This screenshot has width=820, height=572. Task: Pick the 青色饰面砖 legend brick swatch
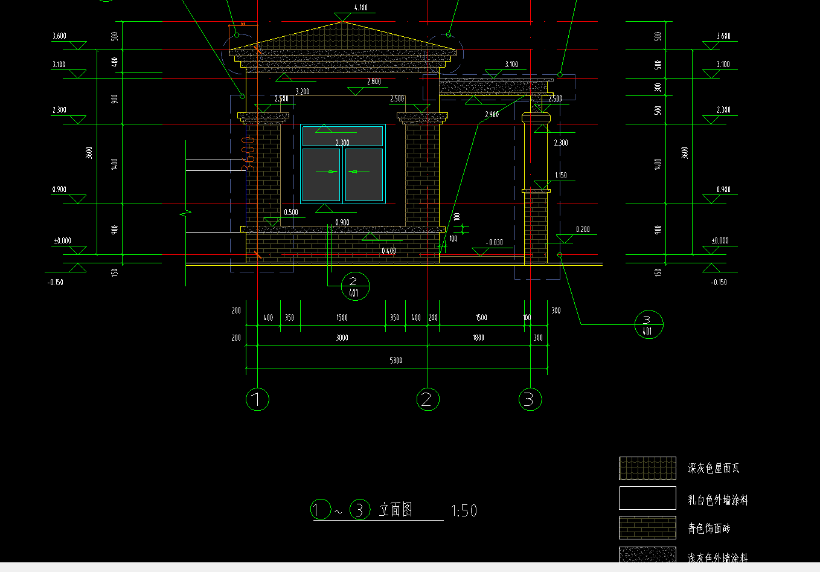[647, 527]
